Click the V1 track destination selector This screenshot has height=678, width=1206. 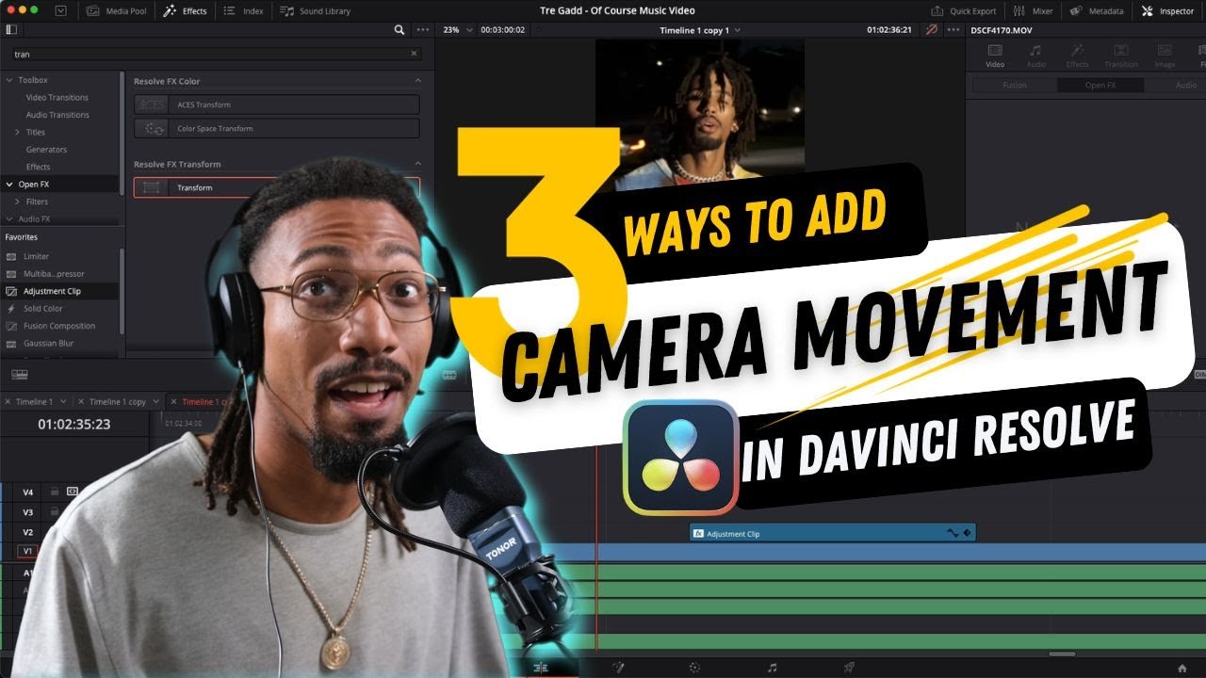pyautogui.click(x=28, y=552)
